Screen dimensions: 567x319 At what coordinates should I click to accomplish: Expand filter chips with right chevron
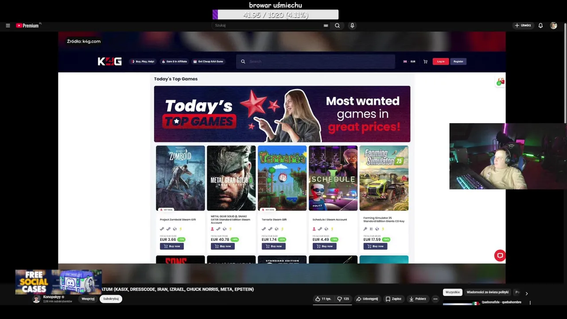(x=526, y=293)
